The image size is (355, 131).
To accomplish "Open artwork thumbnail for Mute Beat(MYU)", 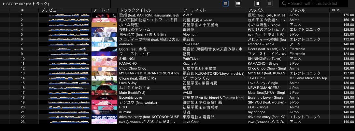I will (x=104, y=93).
